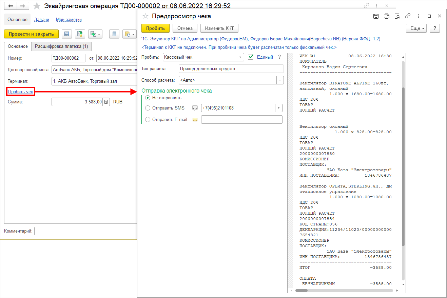The image size is (447, 298).
Task: Select the Основное tab of the document form
Action: pos(18,46)
